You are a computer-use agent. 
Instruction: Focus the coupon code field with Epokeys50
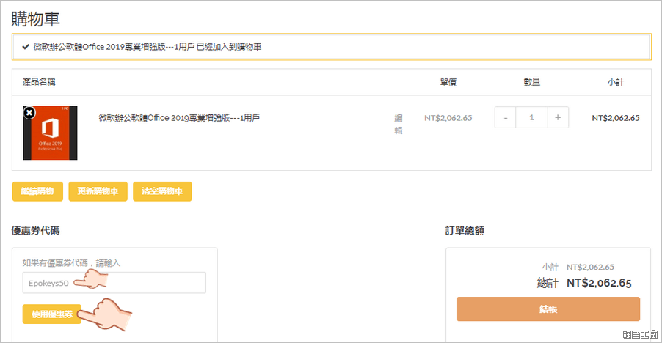coord(114,283)
